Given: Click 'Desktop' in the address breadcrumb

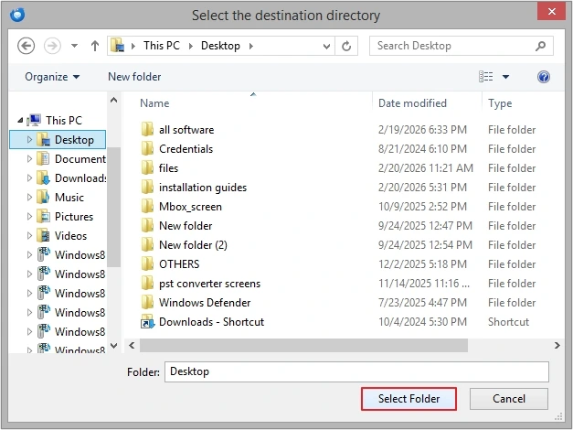Looking at the screenshot, I should [220, 46].
